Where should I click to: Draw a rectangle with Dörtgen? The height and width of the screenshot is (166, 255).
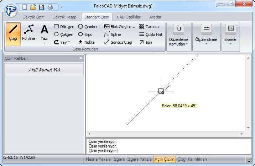click(64, 27)
